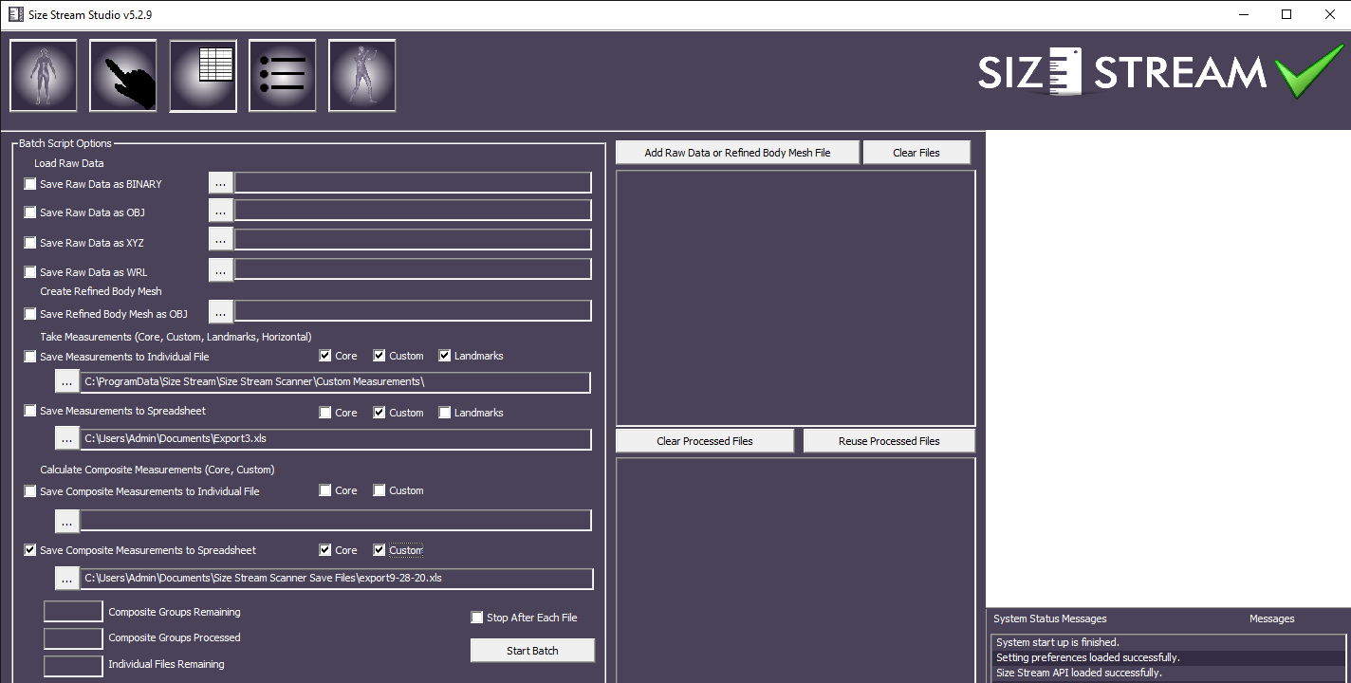Select the pointing hand tool icon
This screenshot has height=683, width=1351.
123,76
